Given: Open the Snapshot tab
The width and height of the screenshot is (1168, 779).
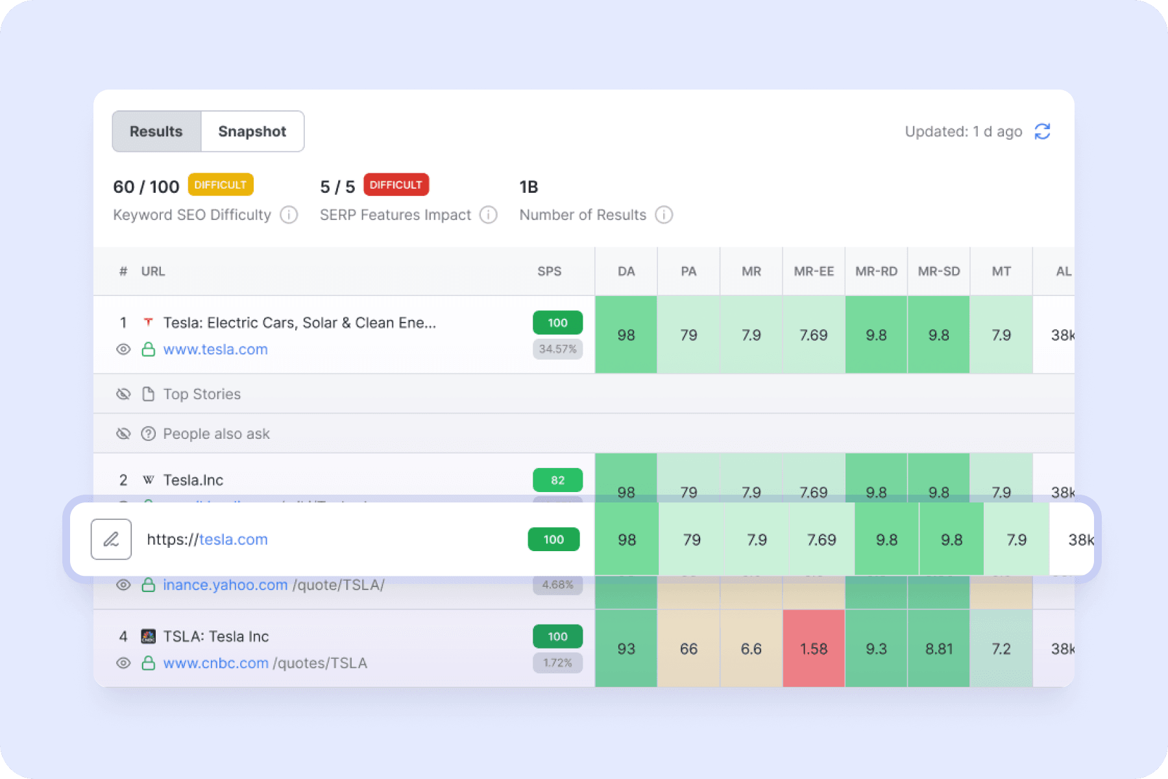Looking at the screenshot, I should coord(252,131).
